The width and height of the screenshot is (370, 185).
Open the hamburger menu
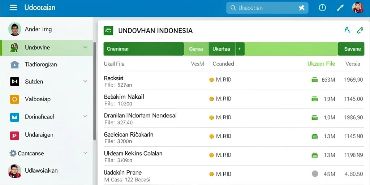pyautogui.click(x=13, y=8)
